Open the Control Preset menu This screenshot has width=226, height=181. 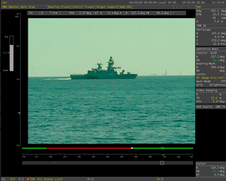83,7
